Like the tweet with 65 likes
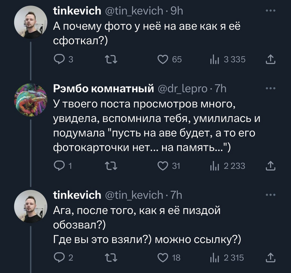Image resolution: width=291 pixels, height=273 pixels. 163,60
